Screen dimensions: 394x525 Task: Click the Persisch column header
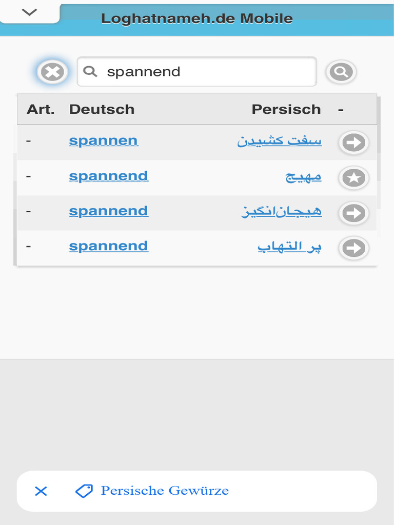point(286,109)
